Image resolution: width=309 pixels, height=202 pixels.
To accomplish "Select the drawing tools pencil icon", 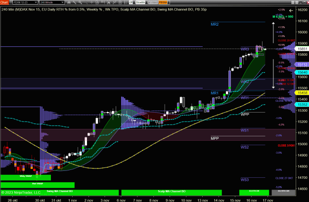I will (x=75, y=2).
